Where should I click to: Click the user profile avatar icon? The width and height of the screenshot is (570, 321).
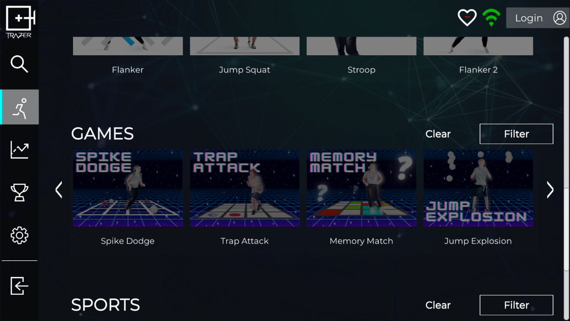(x=559, y=18)
